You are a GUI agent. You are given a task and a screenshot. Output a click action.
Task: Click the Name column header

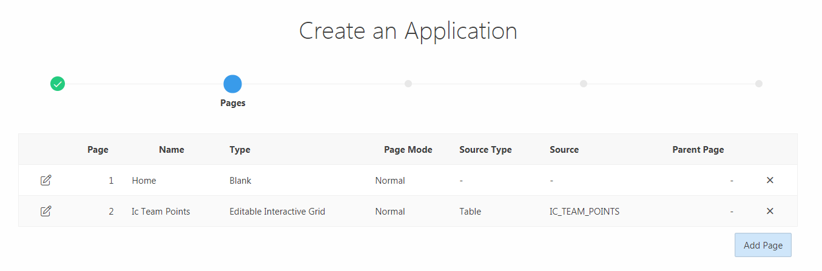[x=172, y=149]
